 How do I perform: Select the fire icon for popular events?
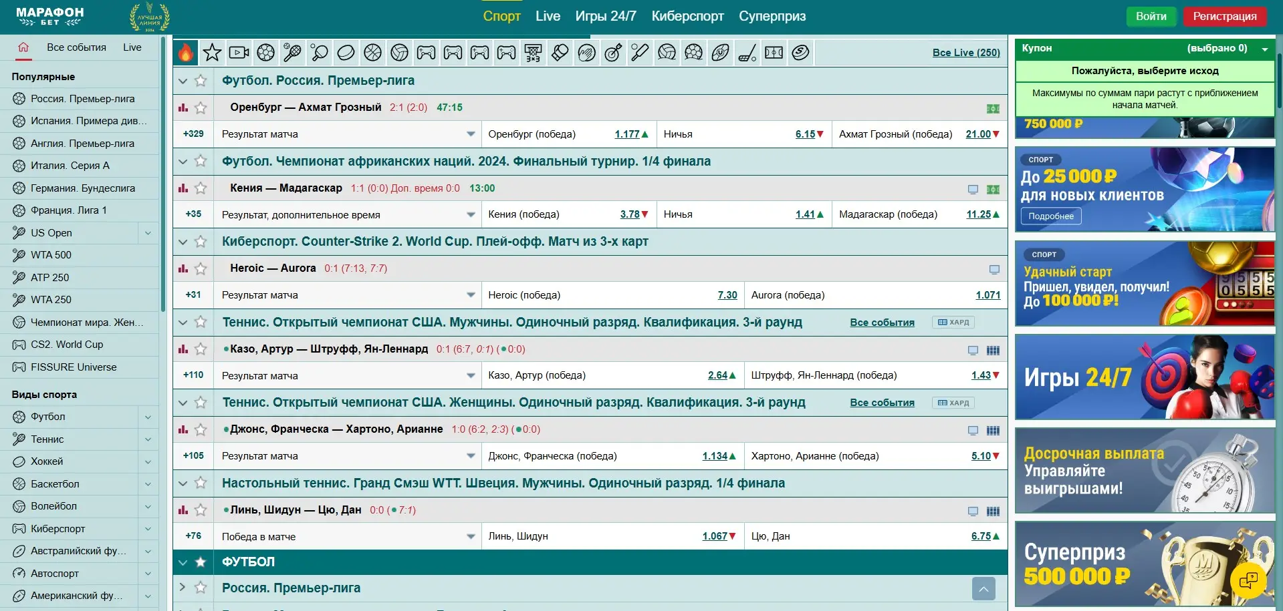[186, 52]
